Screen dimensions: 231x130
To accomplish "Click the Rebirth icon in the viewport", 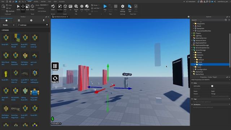I will click(x=55, y=79).
